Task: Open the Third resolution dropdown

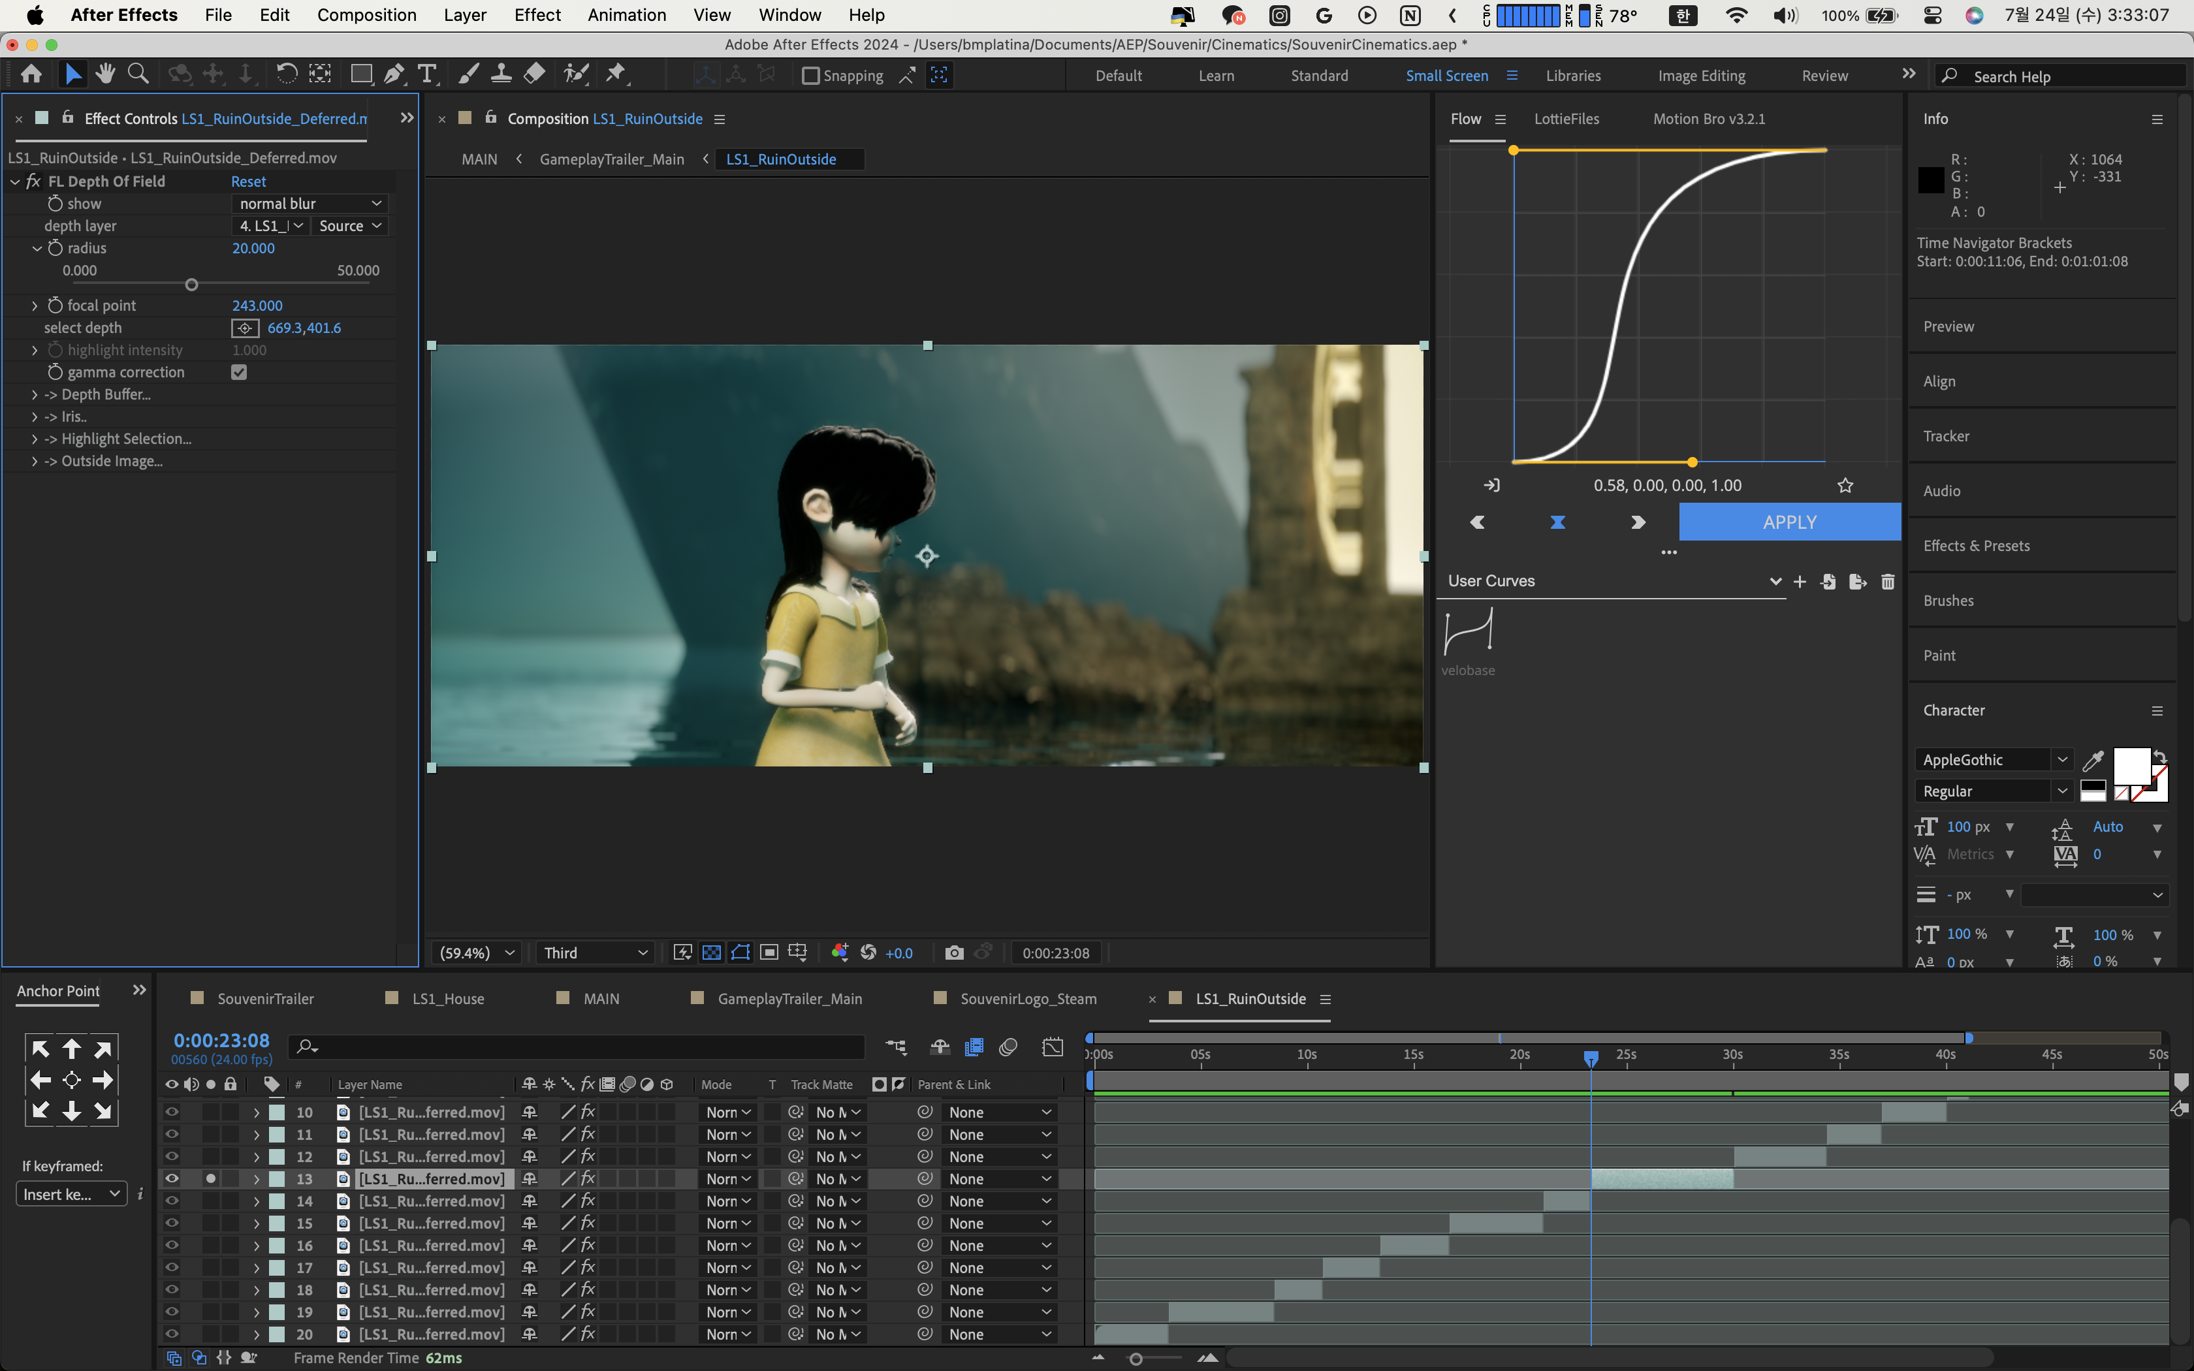Action: point(596,953)
